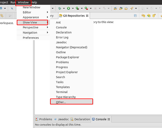Screen dimensions: 162x128
Task: Expand the Appearance submenu
Action: click(33, 17)
